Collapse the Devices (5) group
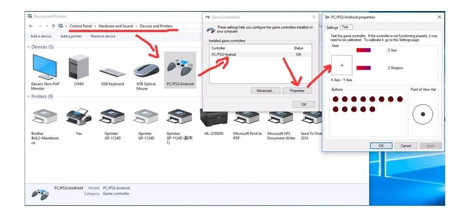Screen dimensions: 463x214 click(28, 47)
